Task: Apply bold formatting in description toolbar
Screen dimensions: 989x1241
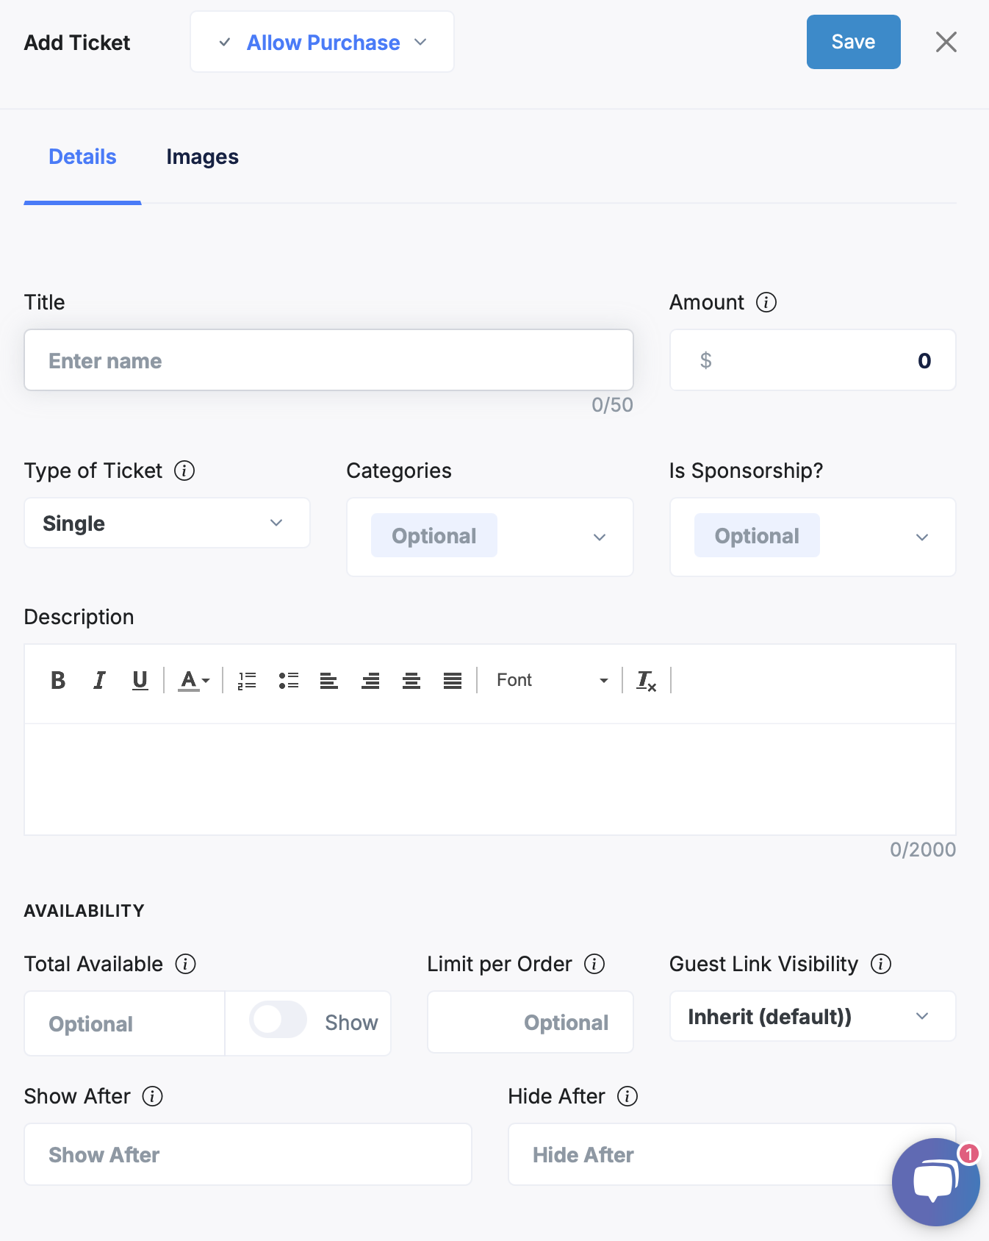Action: 58,681
